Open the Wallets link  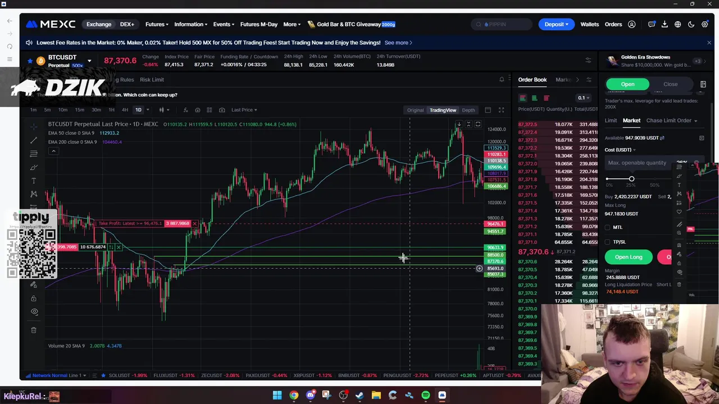point(590,24)
